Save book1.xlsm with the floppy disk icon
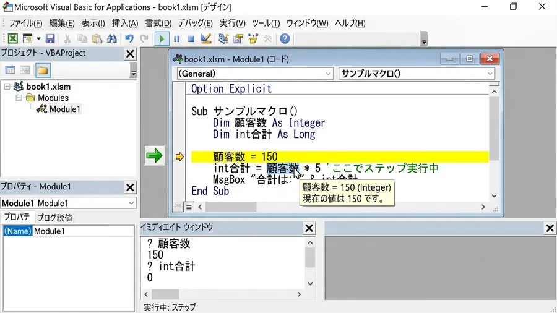The width and height of the screenshot is (557, 313). (x=50, y=38)
